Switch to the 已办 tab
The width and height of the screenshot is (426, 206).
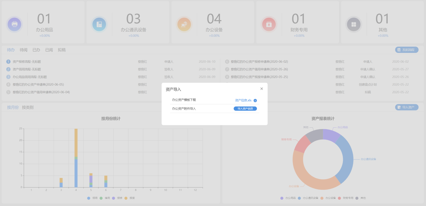[36, 50]
